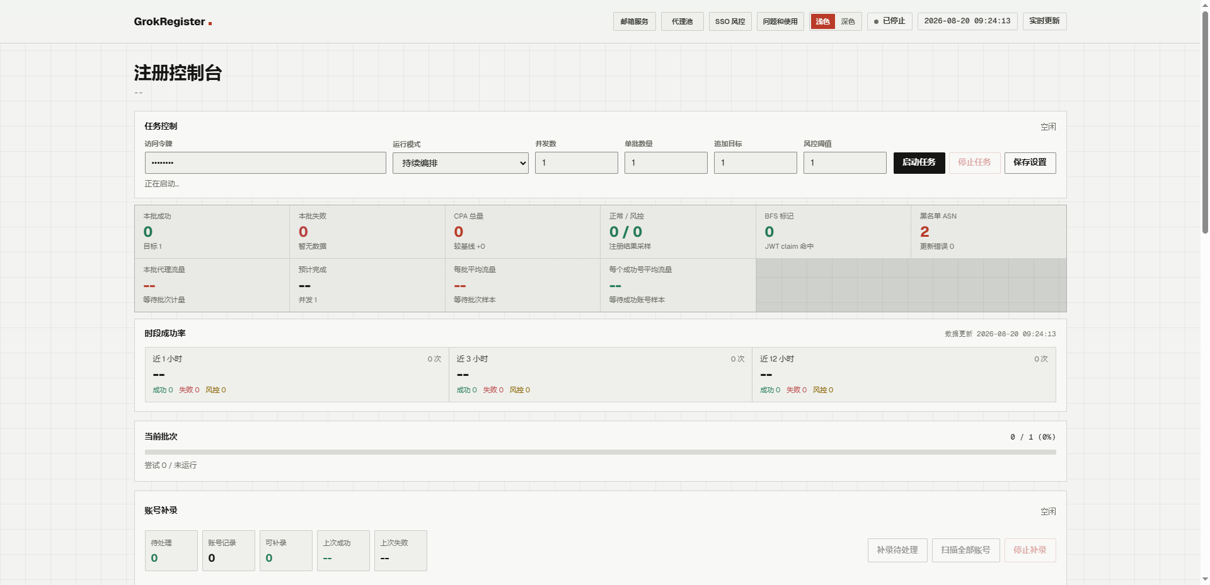Open the 问题和使用 page

[x=780, y=21]
